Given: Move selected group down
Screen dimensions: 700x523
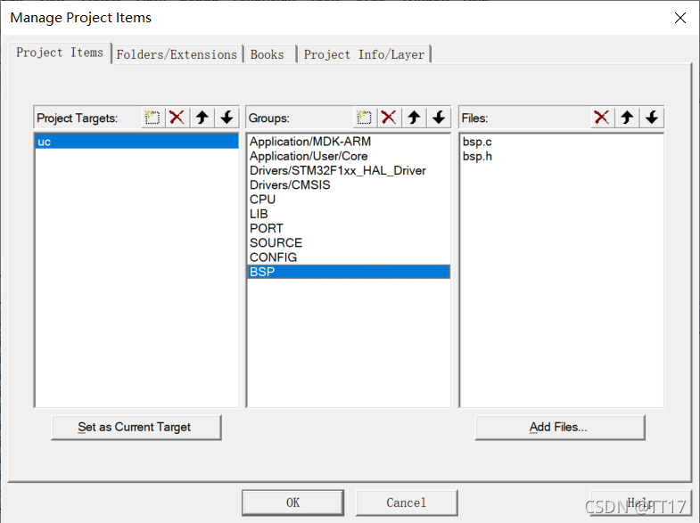Looking at the screenshot, I should [x=439, y=118].
